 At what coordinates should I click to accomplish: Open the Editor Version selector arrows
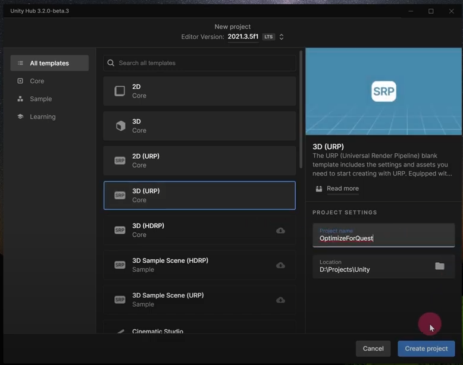281,37
